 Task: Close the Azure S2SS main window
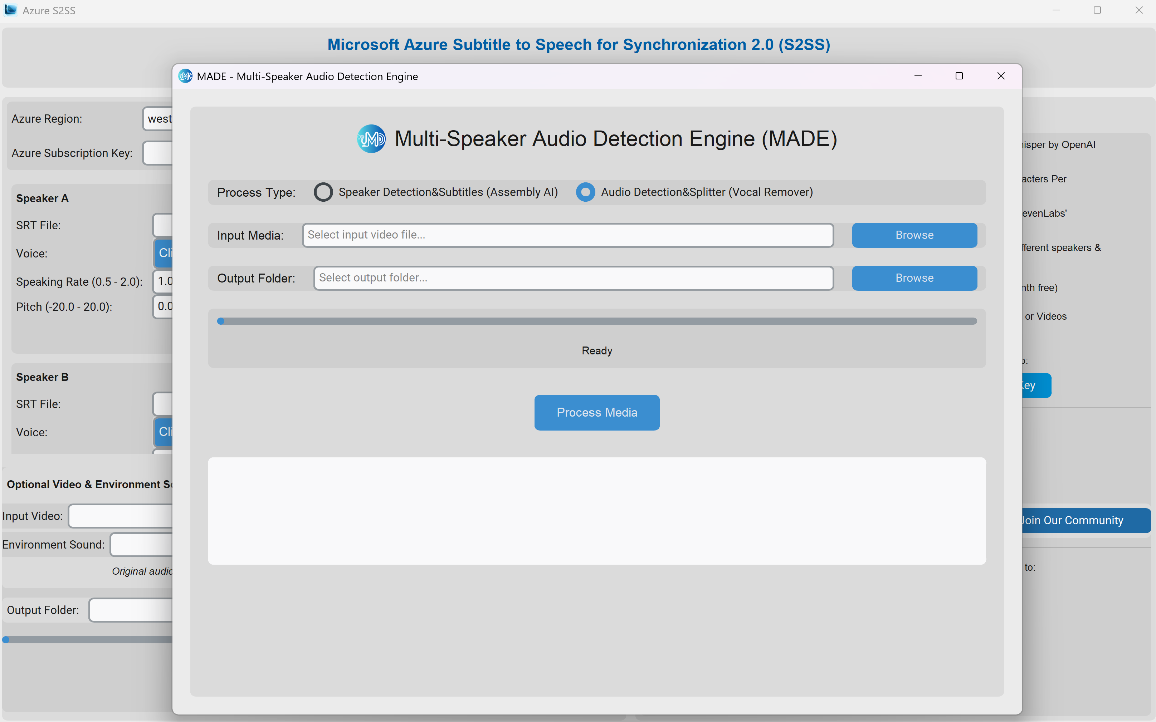1139,10
